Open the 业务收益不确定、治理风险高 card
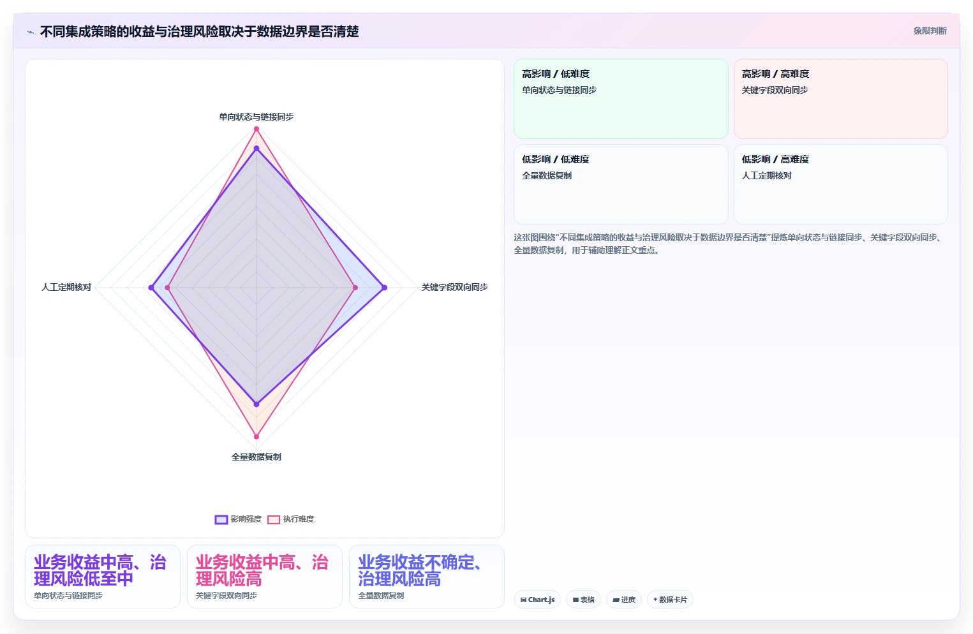Image resolution: width=973 pixels, height=634 pixels. [x=427, y=577]
